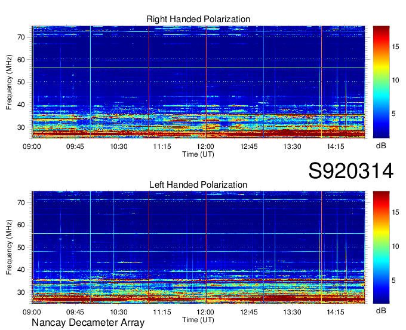This screenshot has height=330, width=406.
Task: Click "10:30" tick on right-handed plot
Action: pyautogui.click(x=119, y=146)
